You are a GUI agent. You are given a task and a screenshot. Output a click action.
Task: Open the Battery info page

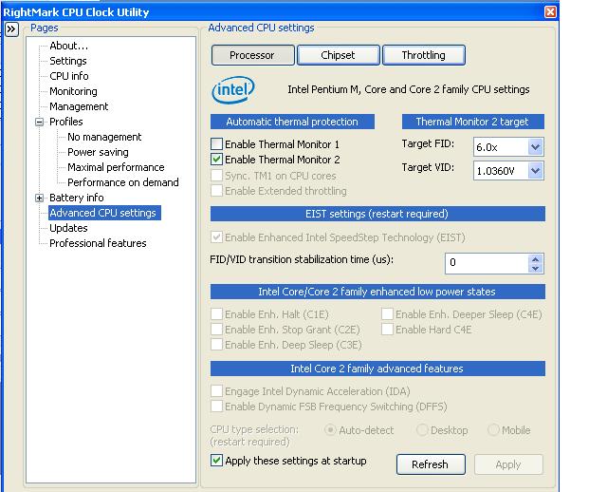[76, 198]
